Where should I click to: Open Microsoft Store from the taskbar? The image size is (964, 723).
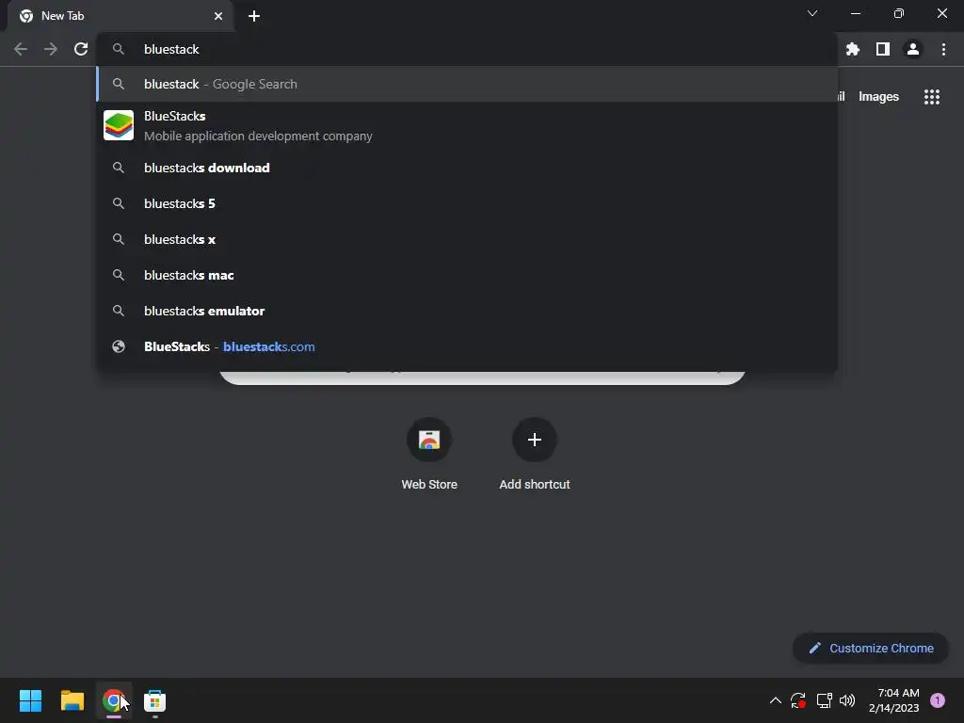155,700
